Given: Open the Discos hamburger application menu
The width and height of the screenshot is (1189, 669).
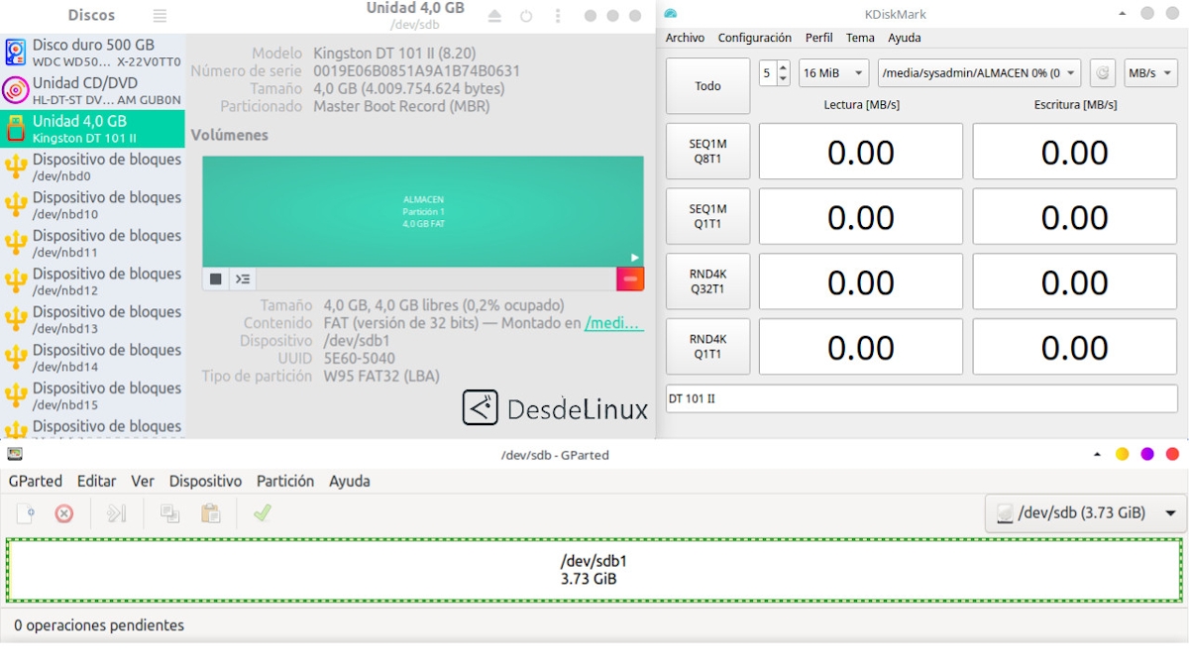Looking at the screenshot, I should tap(160, 16).
